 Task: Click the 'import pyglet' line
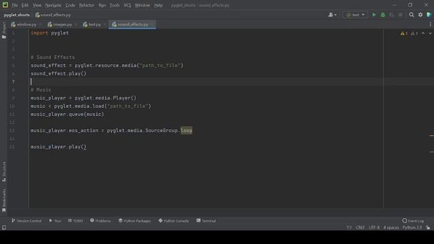coord(50,33)
